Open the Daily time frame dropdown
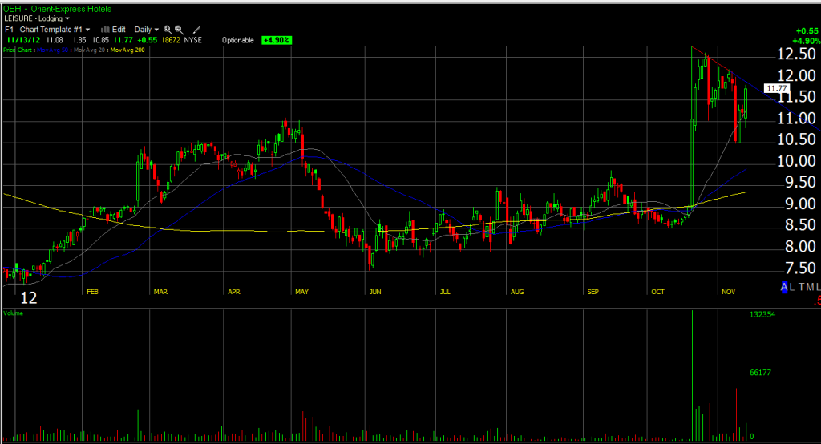Viewport: 821px width, 444px height. point(146,29)
